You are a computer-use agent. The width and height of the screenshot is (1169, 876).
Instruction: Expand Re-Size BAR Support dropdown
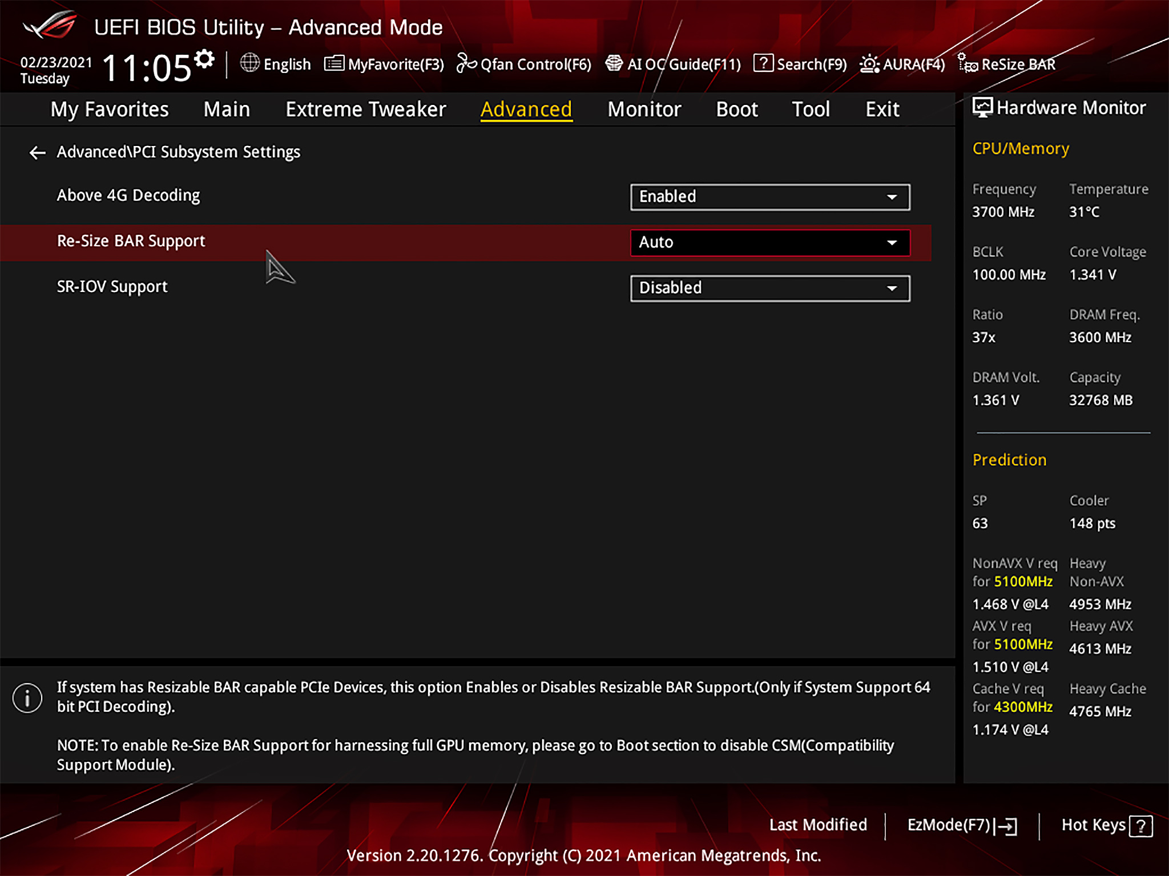pos(769,242)
